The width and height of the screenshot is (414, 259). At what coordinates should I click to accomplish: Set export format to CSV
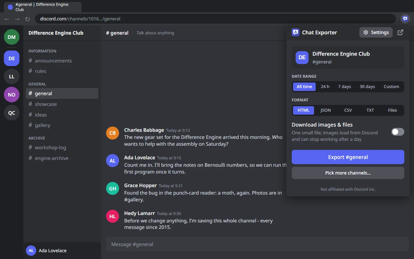[x=348, y=110]
